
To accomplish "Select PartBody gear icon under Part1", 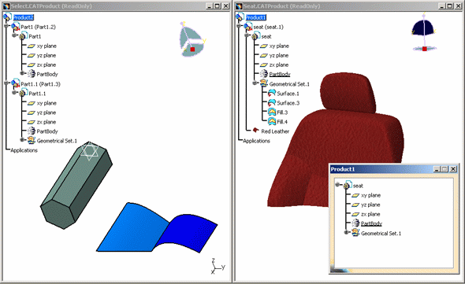I will pyautogui.click(x=32, y=74).
